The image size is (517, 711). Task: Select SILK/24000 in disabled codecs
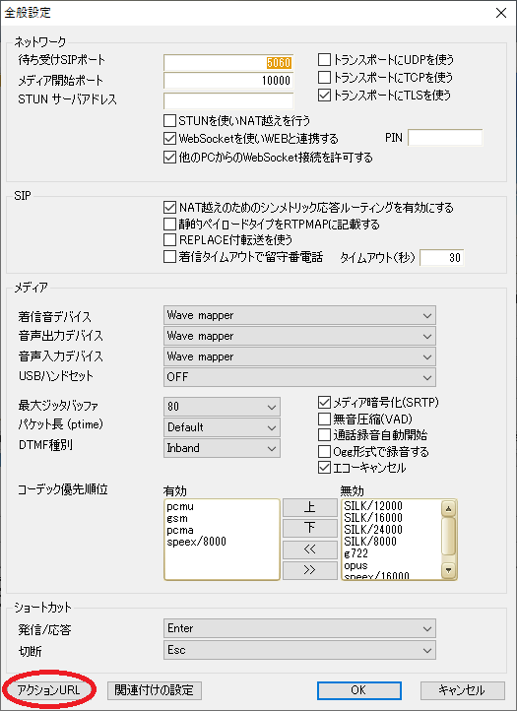[x=373, y=529]
